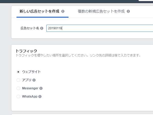Open info icon beside 複数の新規広告セットを作成 tab
Screen dimensions: 153x115
click(x=128, y=11)
